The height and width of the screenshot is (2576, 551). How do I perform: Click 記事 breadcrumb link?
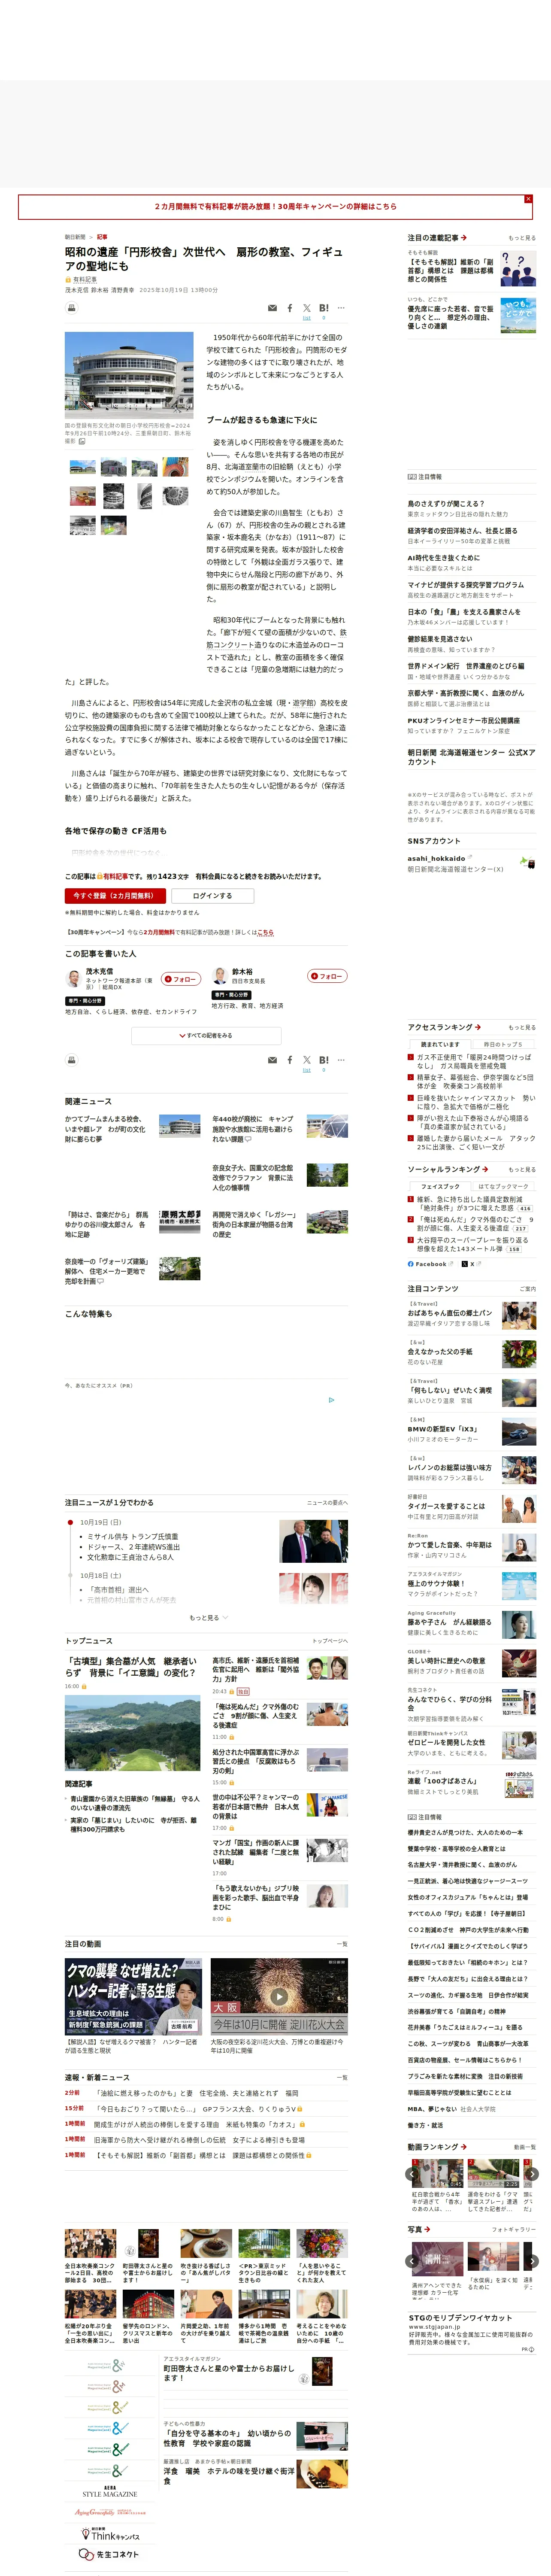(x=102, y=237)
